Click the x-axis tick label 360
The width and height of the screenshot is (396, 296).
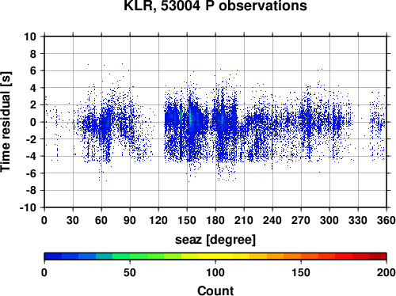(x=386, y=220)
